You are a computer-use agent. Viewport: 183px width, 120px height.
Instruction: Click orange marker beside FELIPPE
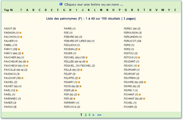(x=79, y=78)
